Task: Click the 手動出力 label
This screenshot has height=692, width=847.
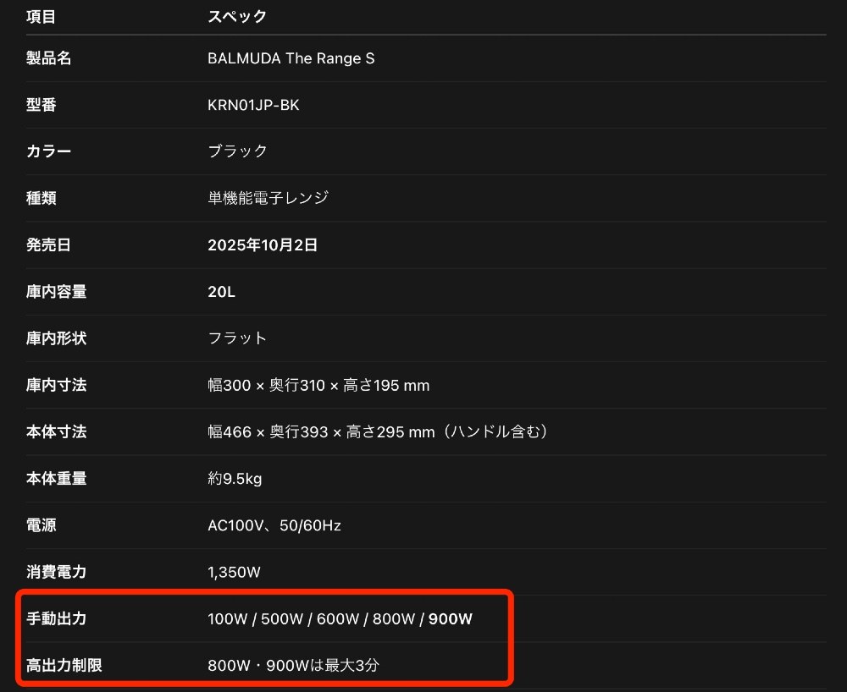Action: pyautogui.click(x=56, y=618)
